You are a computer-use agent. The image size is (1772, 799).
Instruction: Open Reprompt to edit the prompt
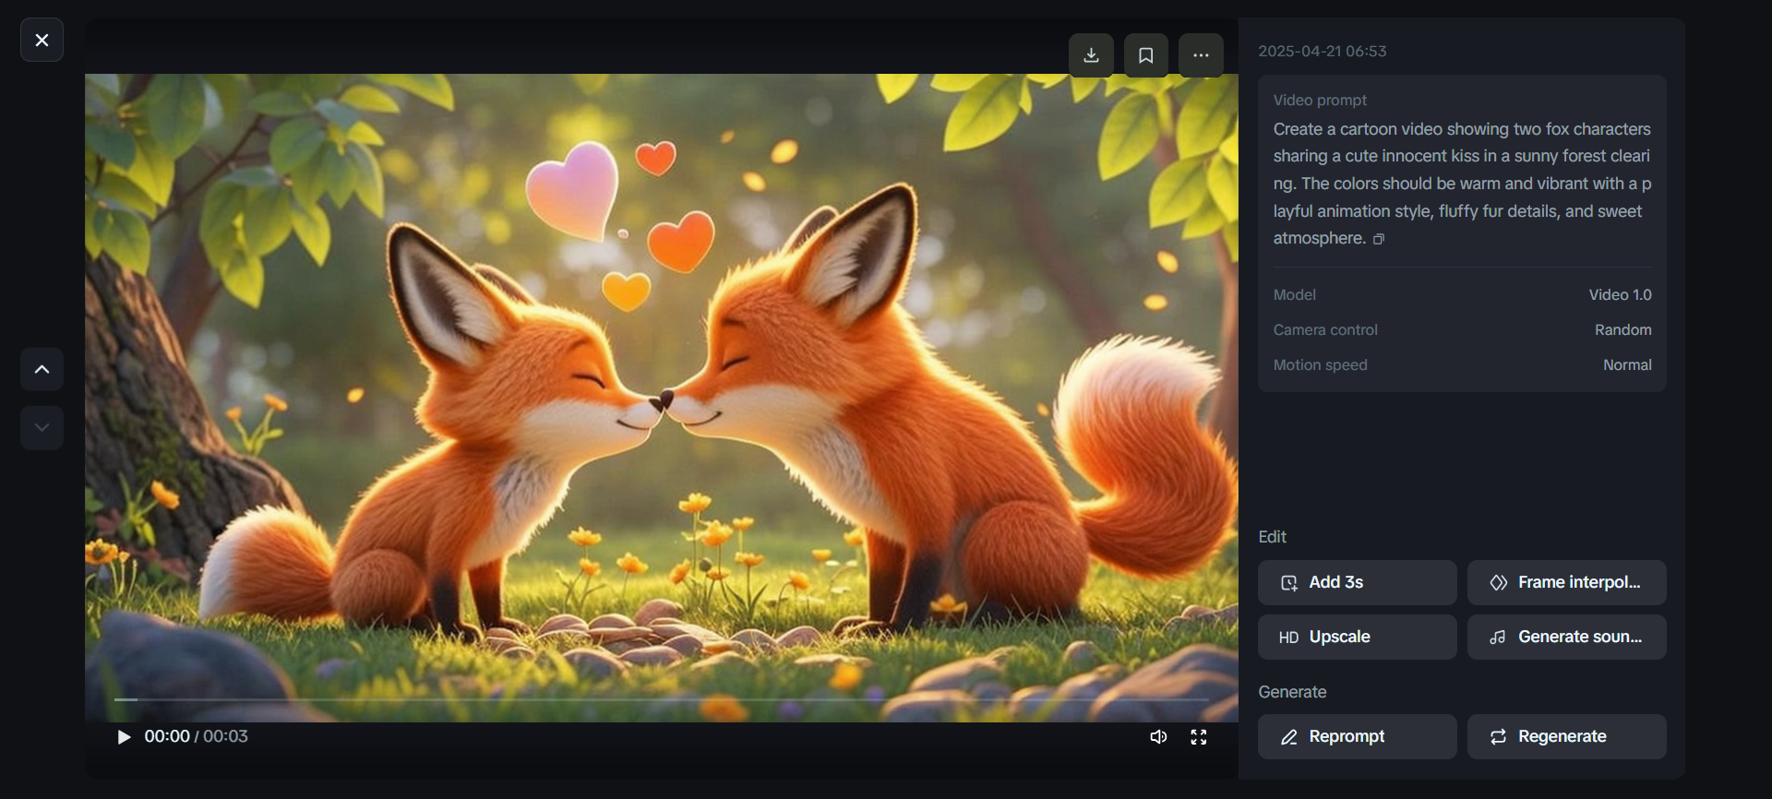coord(1357,736)
